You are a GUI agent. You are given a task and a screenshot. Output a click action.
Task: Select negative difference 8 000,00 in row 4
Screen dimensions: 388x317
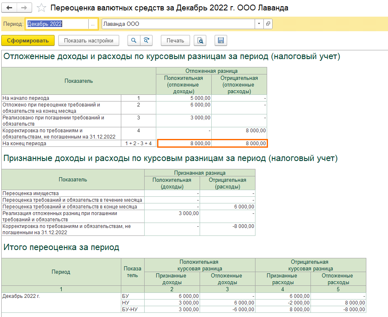239,134
